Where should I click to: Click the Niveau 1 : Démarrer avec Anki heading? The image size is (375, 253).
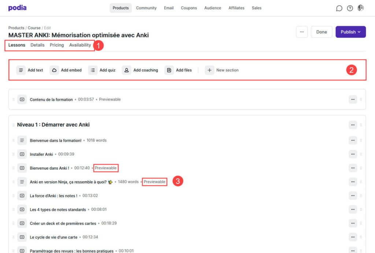click(x=53, y=124)
